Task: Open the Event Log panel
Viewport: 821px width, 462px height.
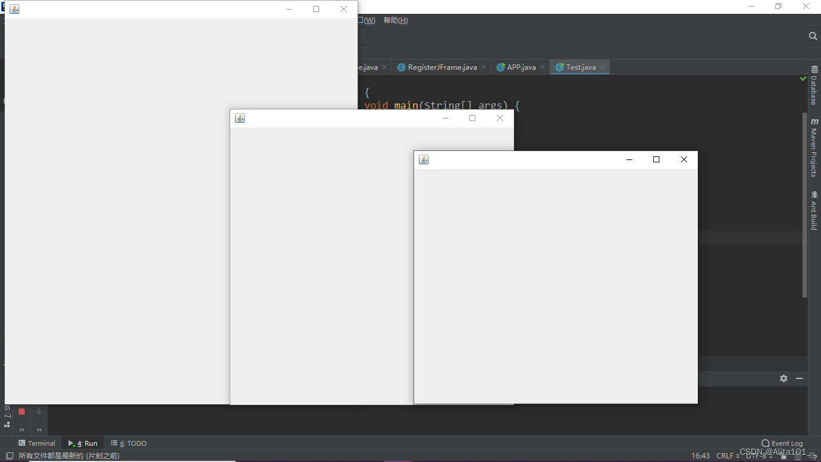Action: 782,443
